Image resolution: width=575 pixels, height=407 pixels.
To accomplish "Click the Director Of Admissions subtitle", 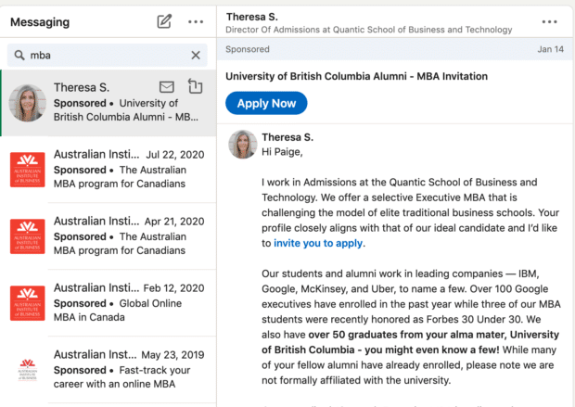I will pyautogui.click(x=368, y=30).
